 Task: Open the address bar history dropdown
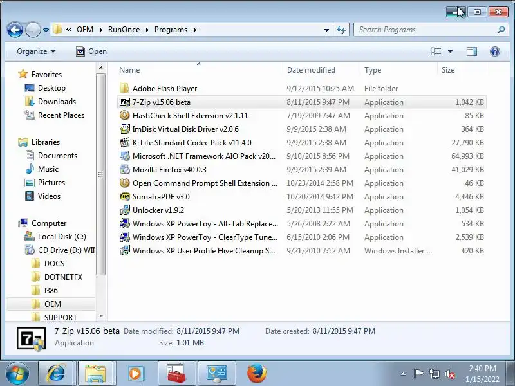(326, 30)
